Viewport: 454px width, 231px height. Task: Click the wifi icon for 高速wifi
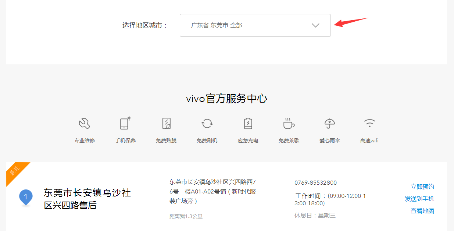[x=369, y=123]
